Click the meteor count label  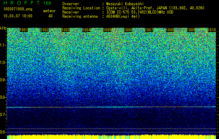click(x=49, y=11)
